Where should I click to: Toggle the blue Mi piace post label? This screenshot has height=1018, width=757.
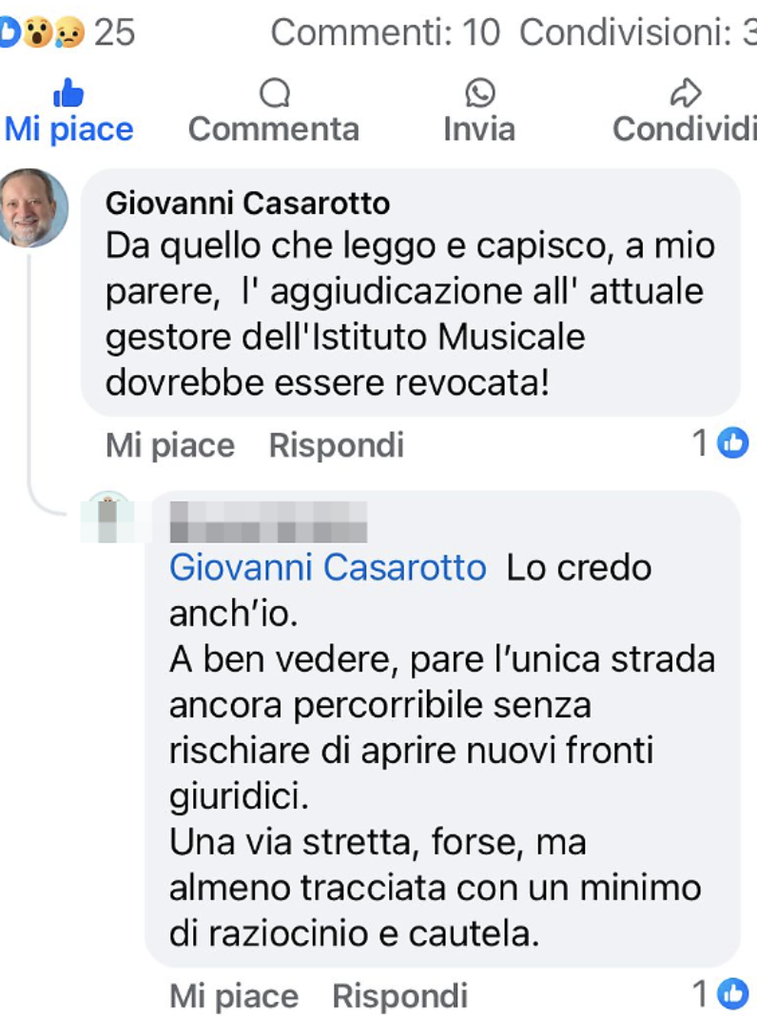(68, 128)
